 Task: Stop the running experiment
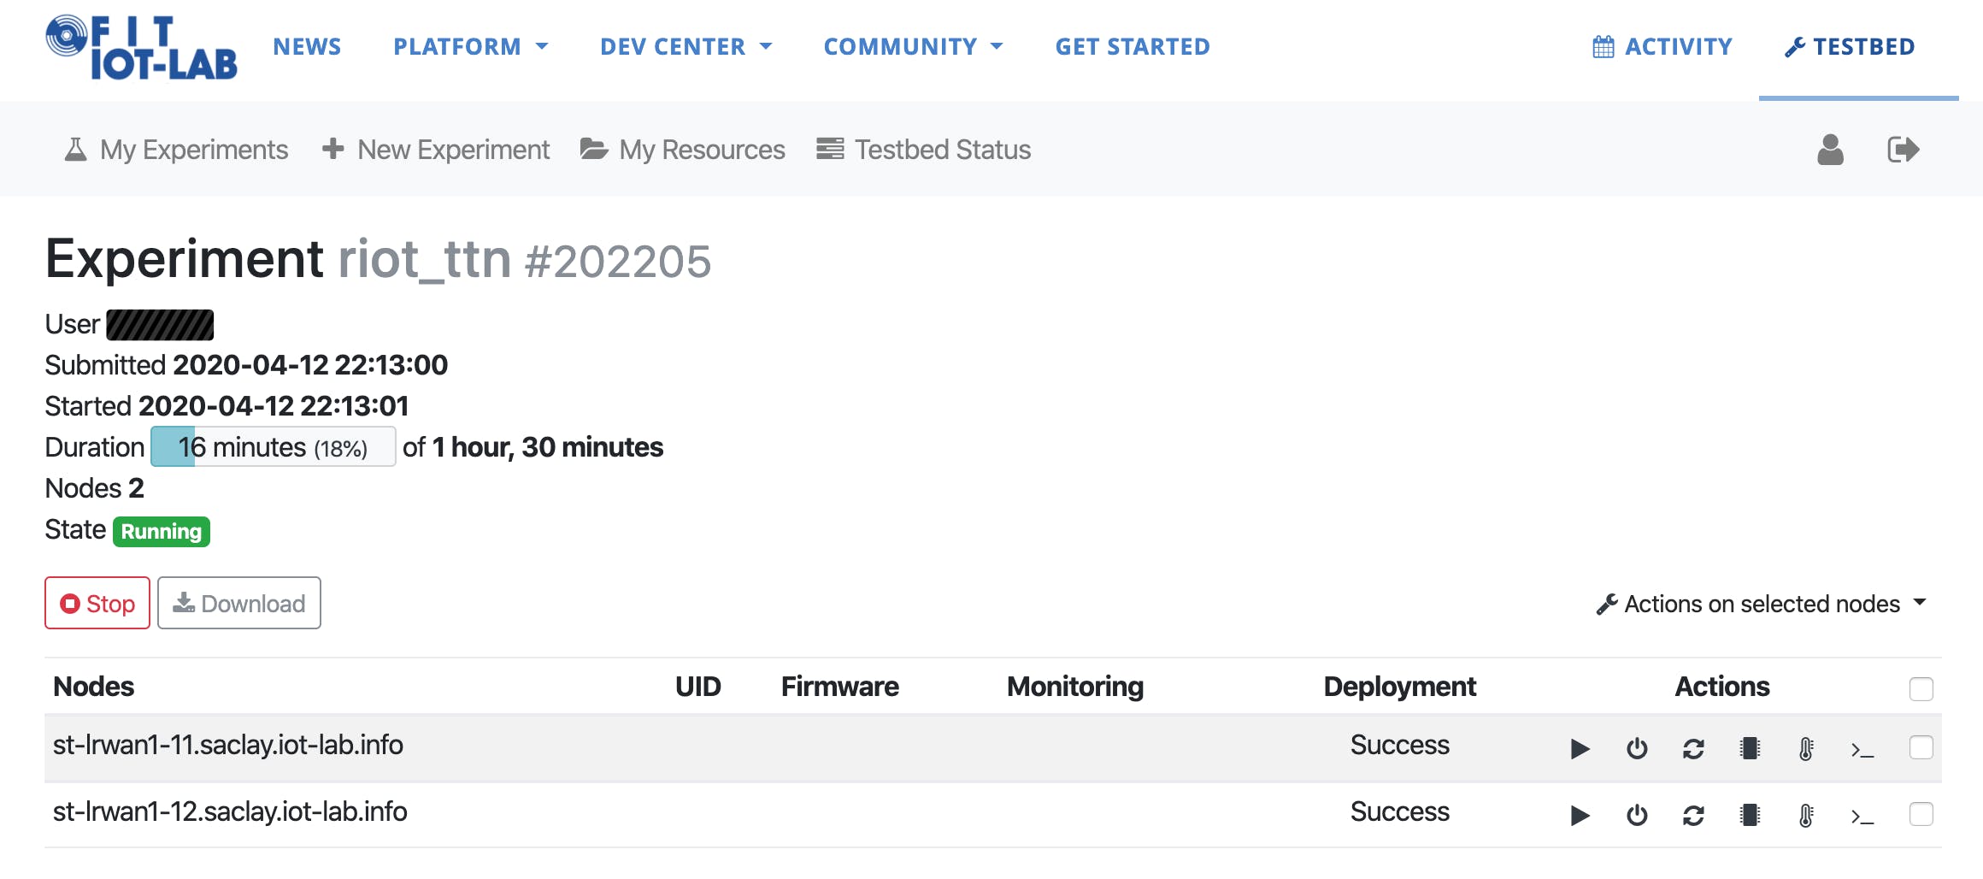(x=97, y=603)
